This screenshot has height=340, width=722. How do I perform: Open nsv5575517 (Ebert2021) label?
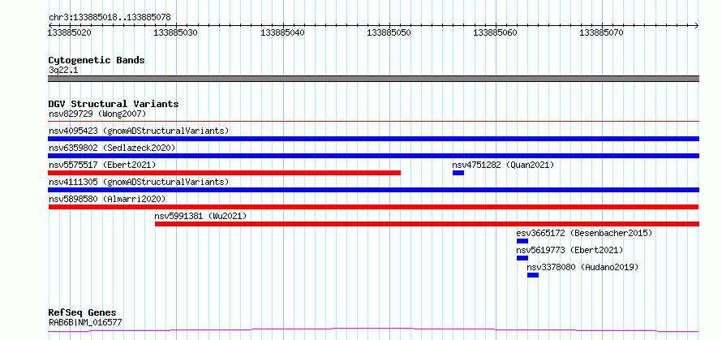102,165
